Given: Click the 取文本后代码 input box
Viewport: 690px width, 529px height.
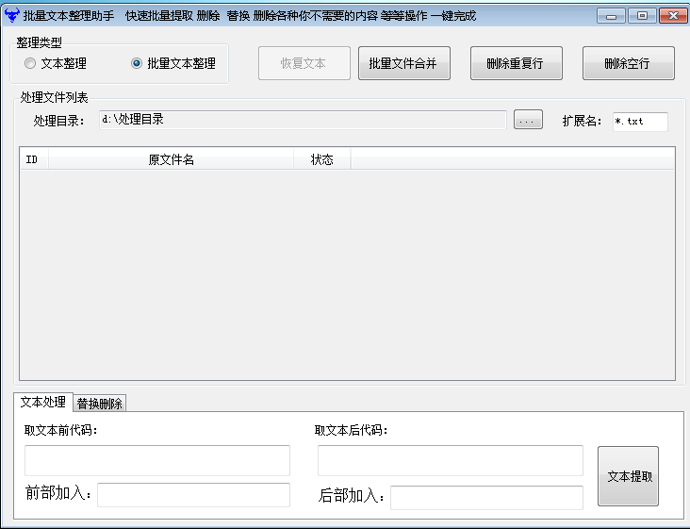Looking at the screenshot, I should click(451, 460).
